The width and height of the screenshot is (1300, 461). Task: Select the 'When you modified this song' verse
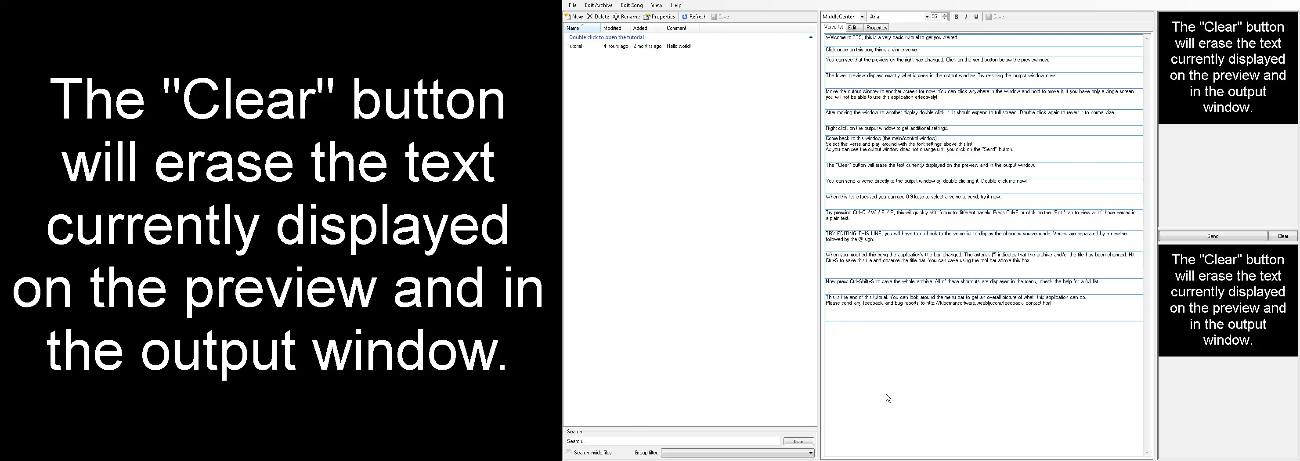pos(984,265)
